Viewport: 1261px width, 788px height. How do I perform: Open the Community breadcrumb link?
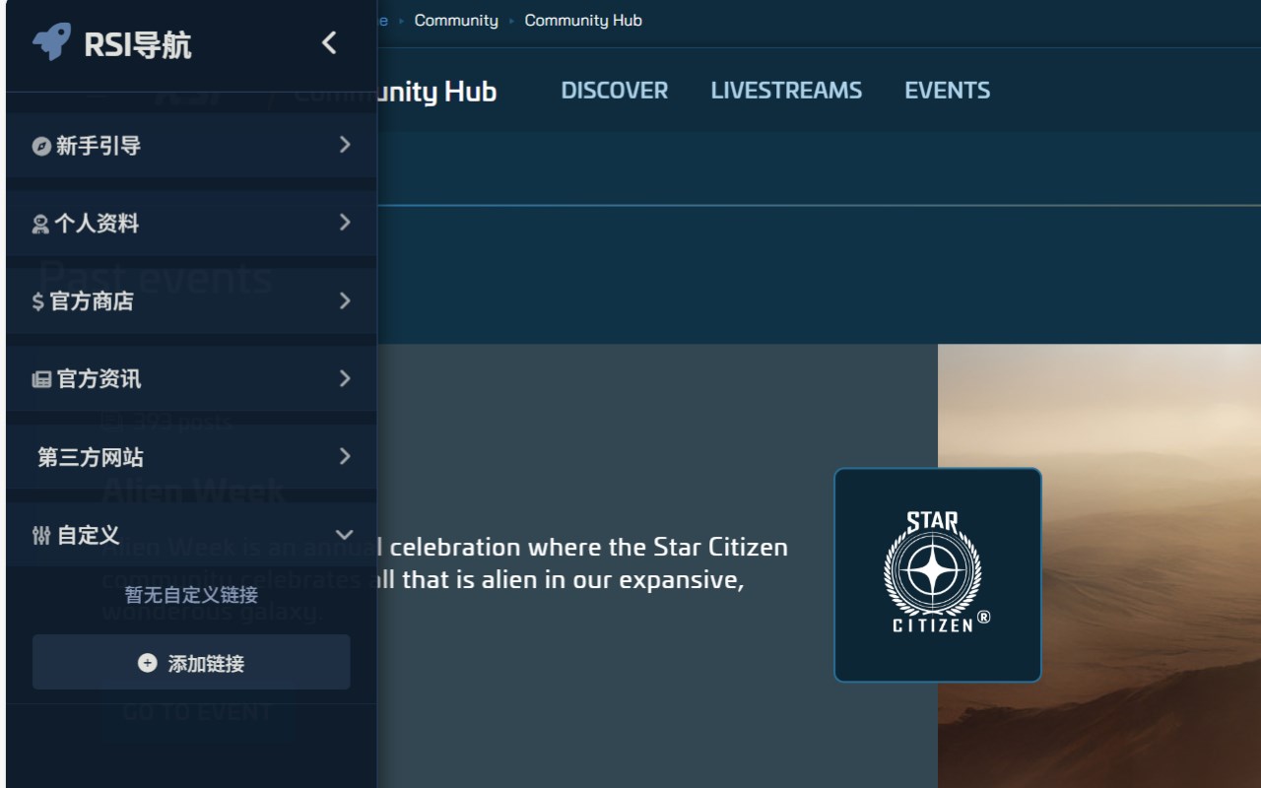[x=456, y=21]
